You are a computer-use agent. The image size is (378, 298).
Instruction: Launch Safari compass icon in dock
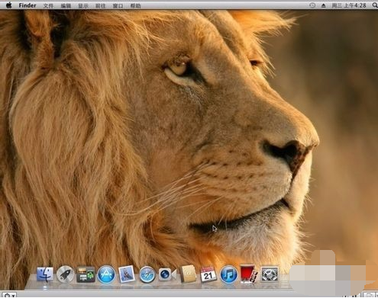[x=147, y=274]
